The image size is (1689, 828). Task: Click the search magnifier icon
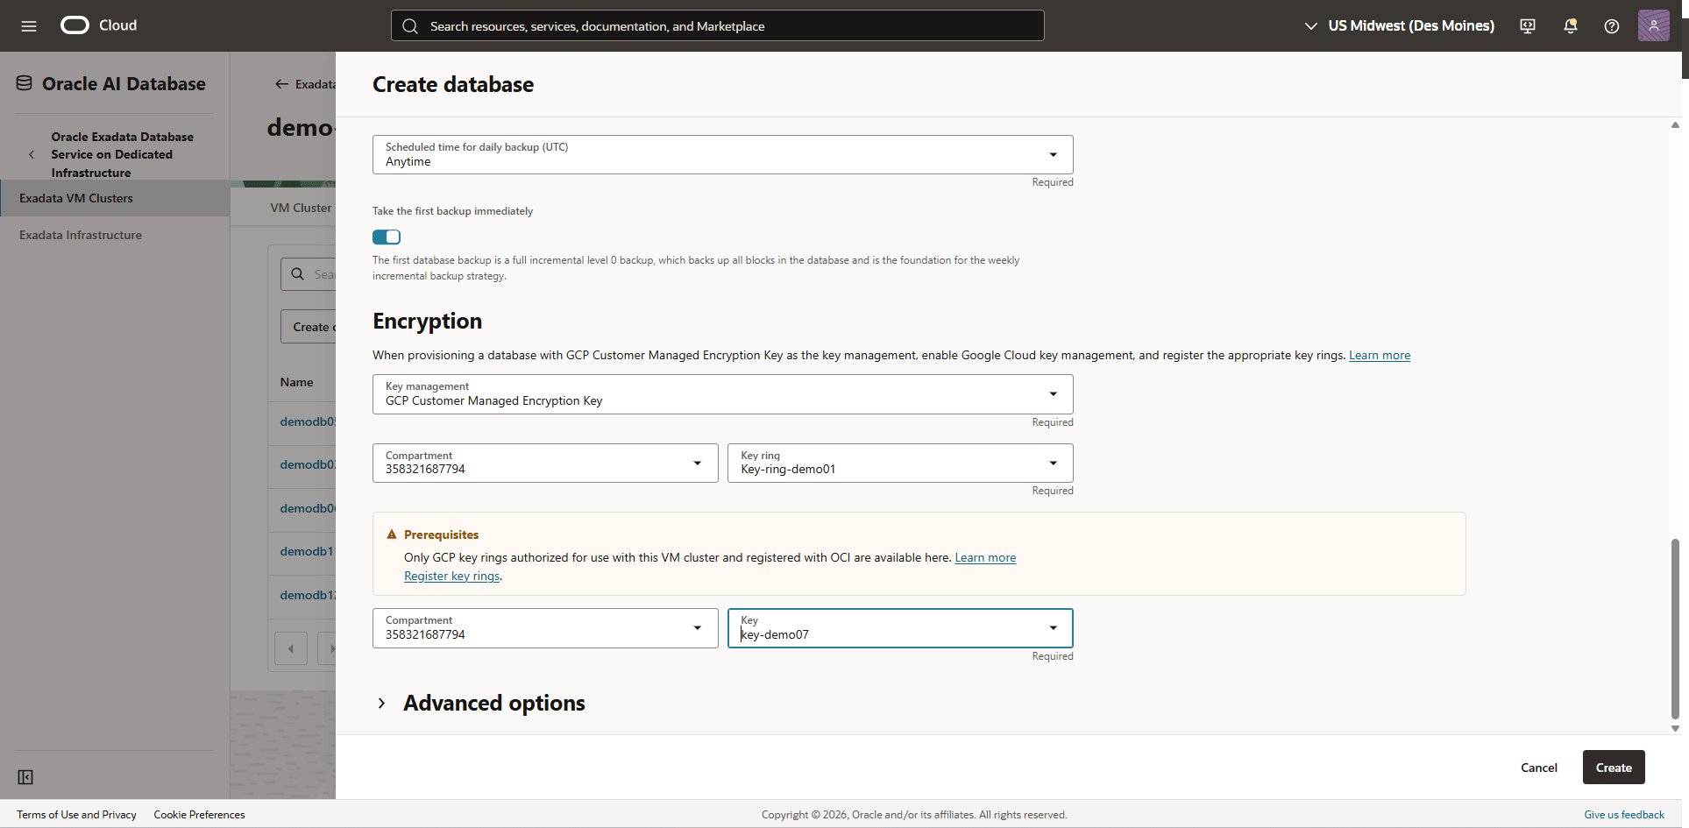pyautogui.click(x=409, y=25)
